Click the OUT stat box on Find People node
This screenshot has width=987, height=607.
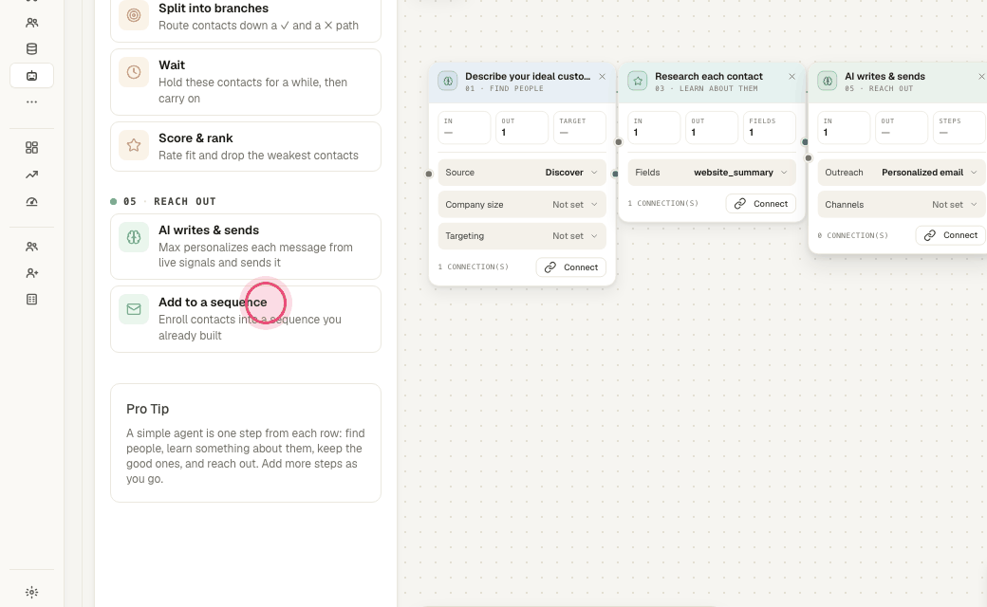[522, 128]
